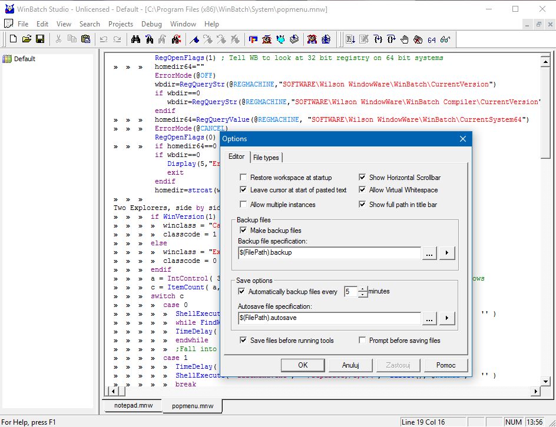Image resolution: width=556 pixels, height=427 pixels.
Task: Open the Edit menu
Action: pos(42,24)
